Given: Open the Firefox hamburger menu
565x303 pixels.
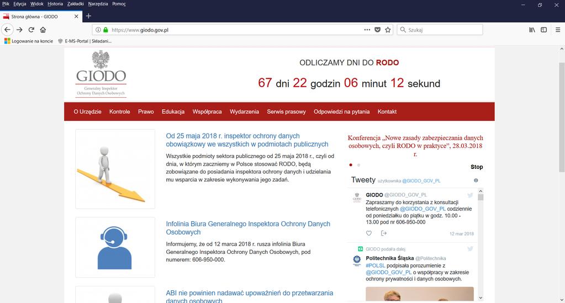Looking at the screenshot, I should point(557,30).
